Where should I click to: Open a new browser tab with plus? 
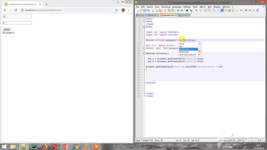(46, 4)
